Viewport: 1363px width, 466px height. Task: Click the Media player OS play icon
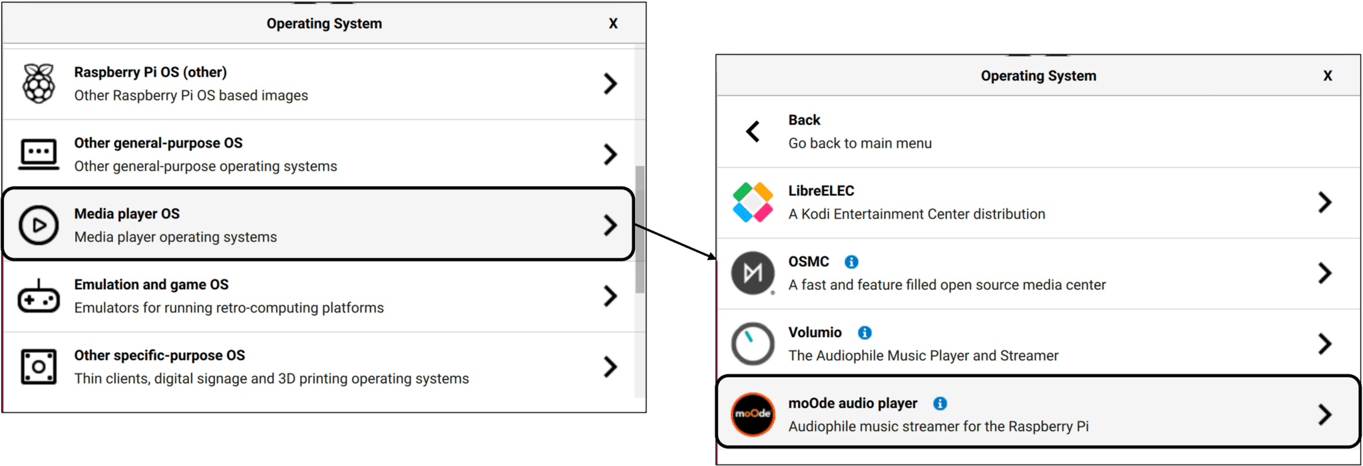(x=38, y=224)
